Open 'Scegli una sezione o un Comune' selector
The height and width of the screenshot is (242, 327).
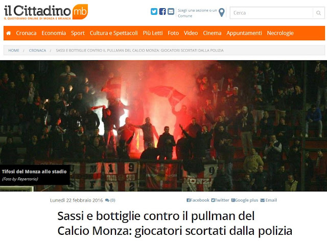click(x=197, y=13)
